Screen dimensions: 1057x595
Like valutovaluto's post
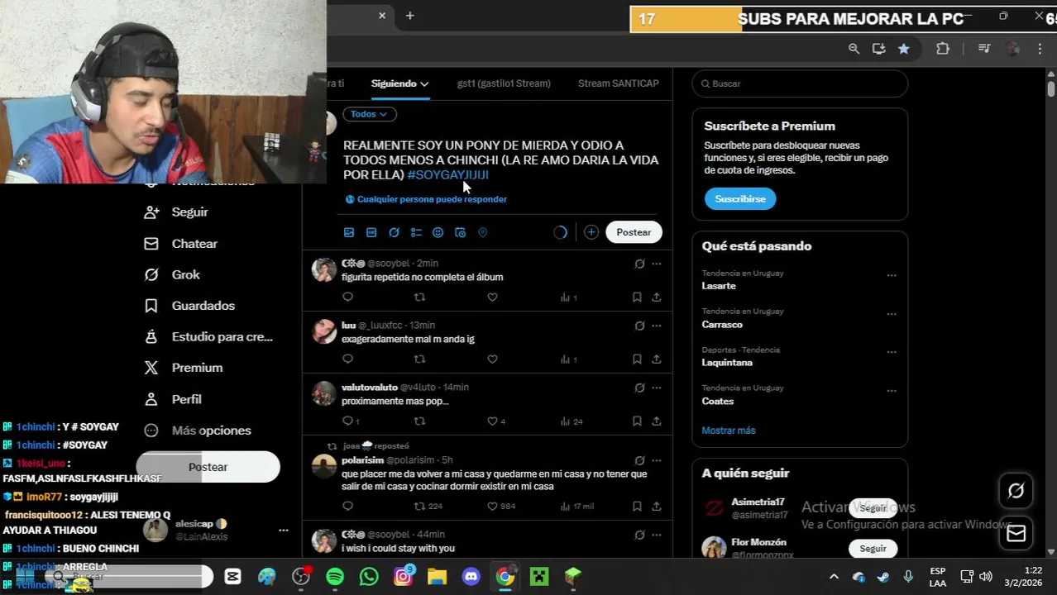pos(492,421)
